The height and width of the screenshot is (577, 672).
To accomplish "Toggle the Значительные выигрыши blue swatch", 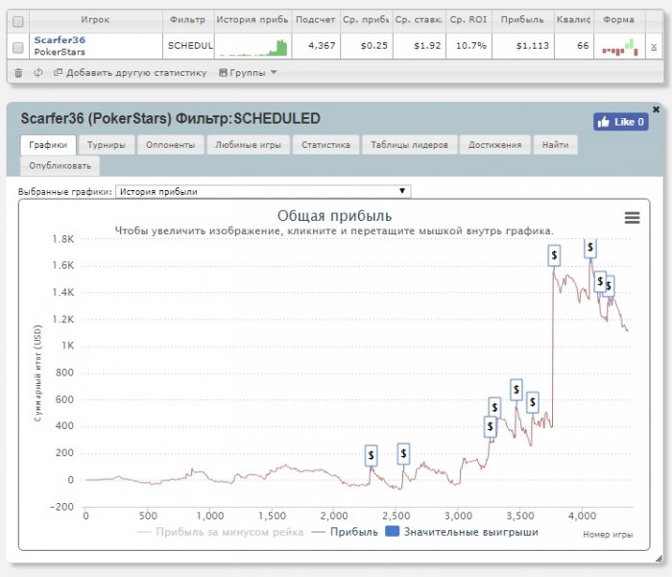I will tap(392, 532).
